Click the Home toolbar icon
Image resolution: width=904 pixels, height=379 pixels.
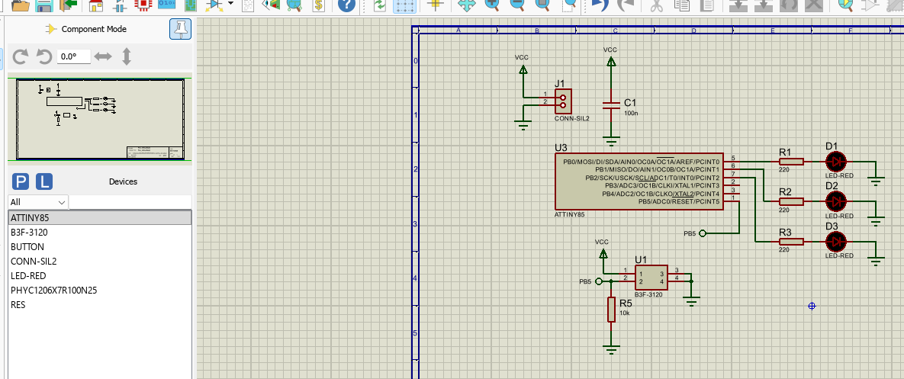tap(96, 5)
